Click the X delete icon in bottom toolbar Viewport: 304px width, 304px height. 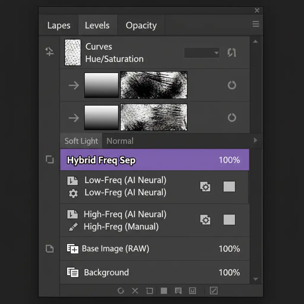[135, 291]
